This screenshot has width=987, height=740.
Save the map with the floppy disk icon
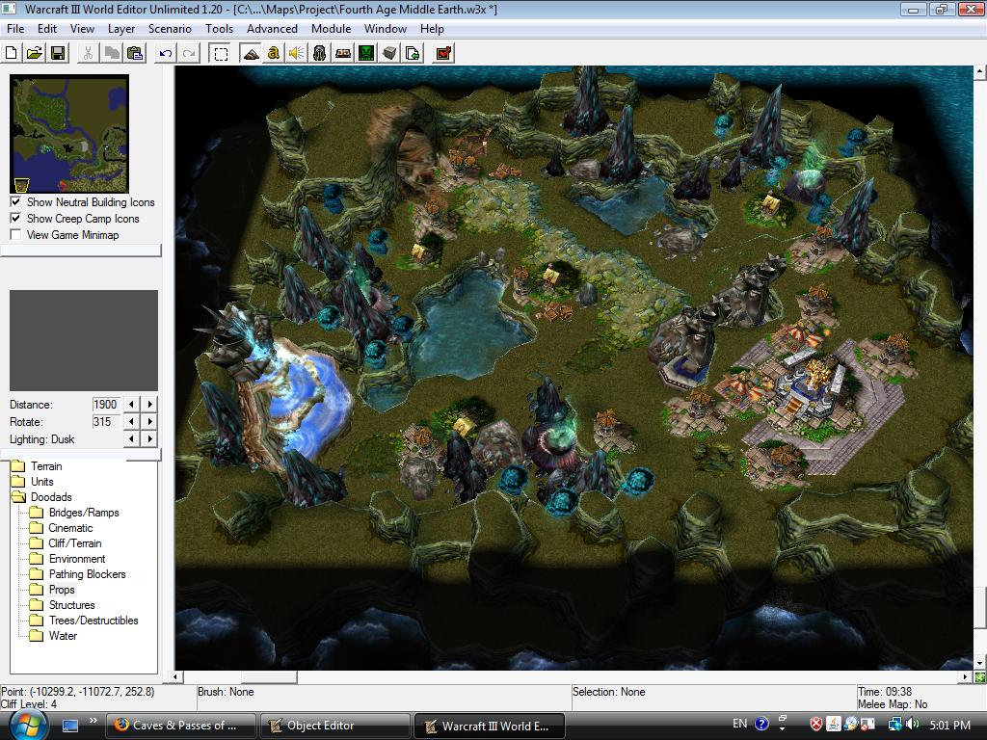click(x=58, y=54)
